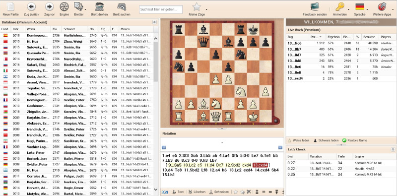397x196 pixels.
Task: Click the PGN link
Action: [x=164, y=192]
